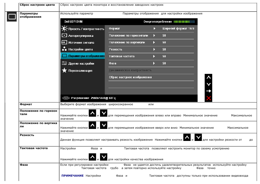Open Яркость / контрастность menu item
This screenshot has width=260, height=184.
tap(86, 29)
